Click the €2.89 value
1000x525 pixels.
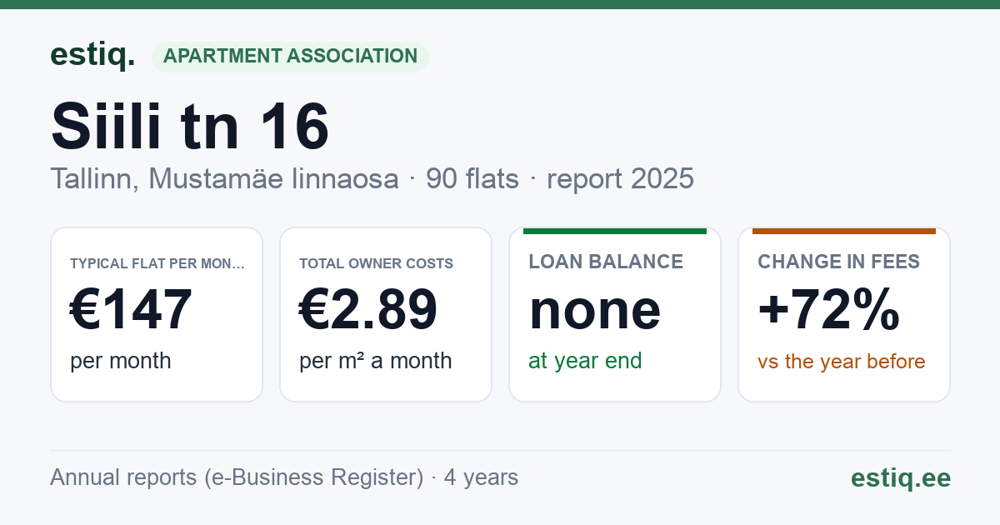368,309
